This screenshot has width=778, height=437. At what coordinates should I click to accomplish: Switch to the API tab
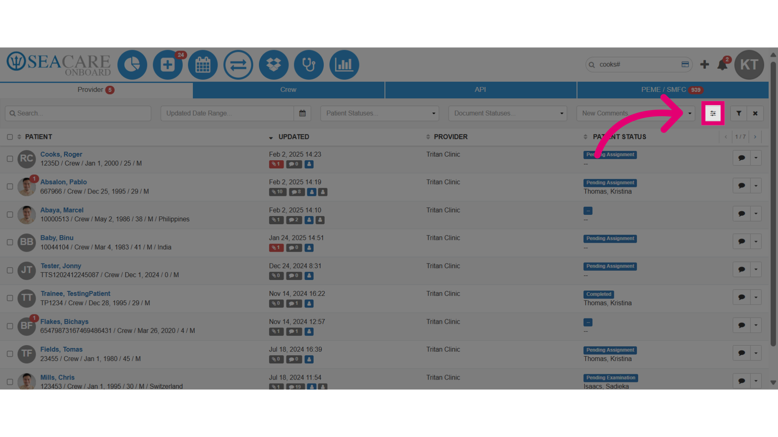(x=481, y=90)
